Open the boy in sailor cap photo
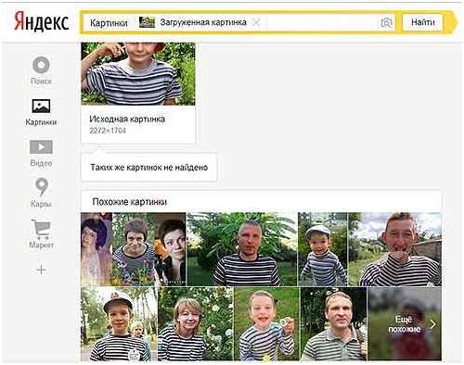The height and width of the screenshot is (365, 464). (119, 324)
